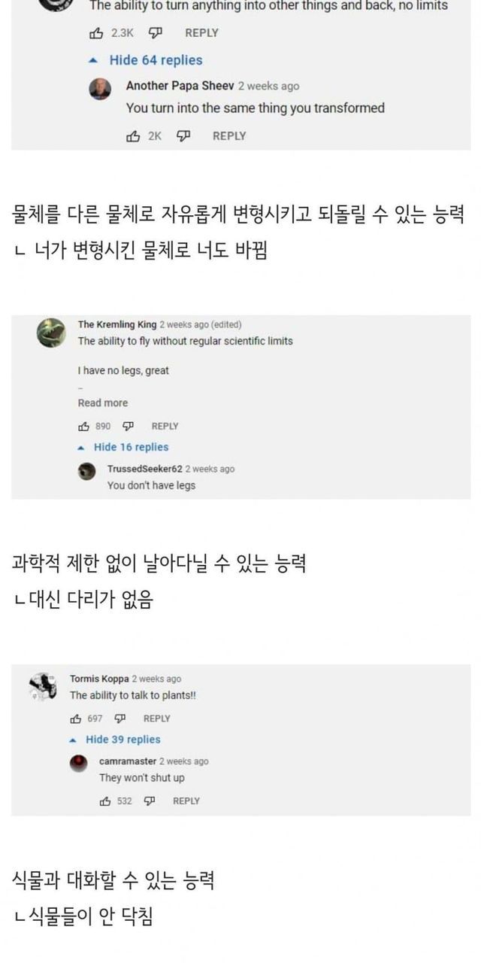Collapse the 64 replies thread

point(155,60)
